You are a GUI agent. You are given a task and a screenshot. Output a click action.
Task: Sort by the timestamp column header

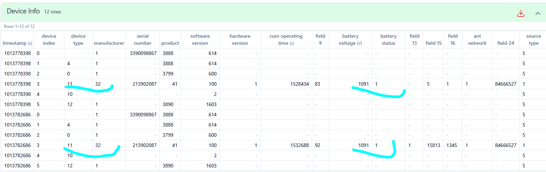[x=17, y=43]
